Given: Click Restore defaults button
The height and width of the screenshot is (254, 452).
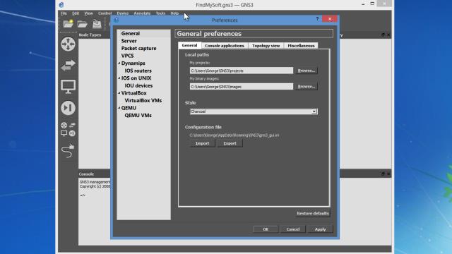Looking at the screenshot, I should (313, 213).
